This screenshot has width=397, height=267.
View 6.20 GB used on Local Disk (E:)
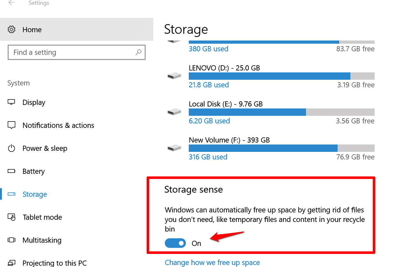[209, 121]
